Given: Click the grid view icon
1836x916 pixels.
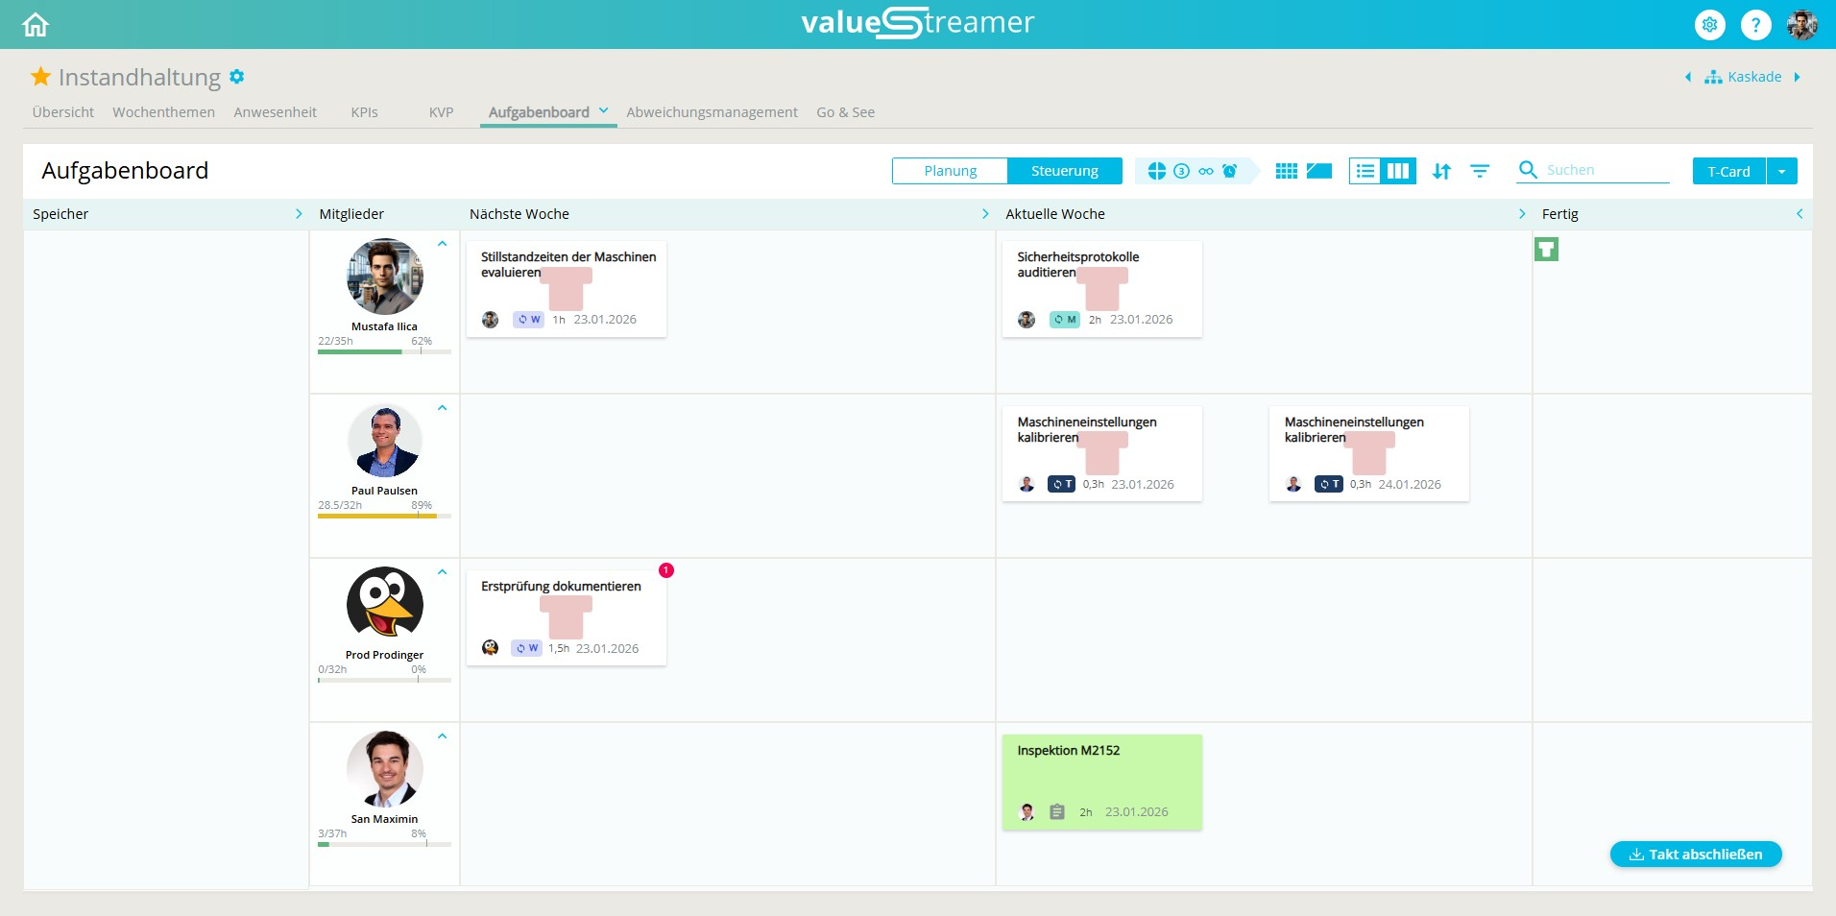Looking at the screenshot, I should [1286, 171].
